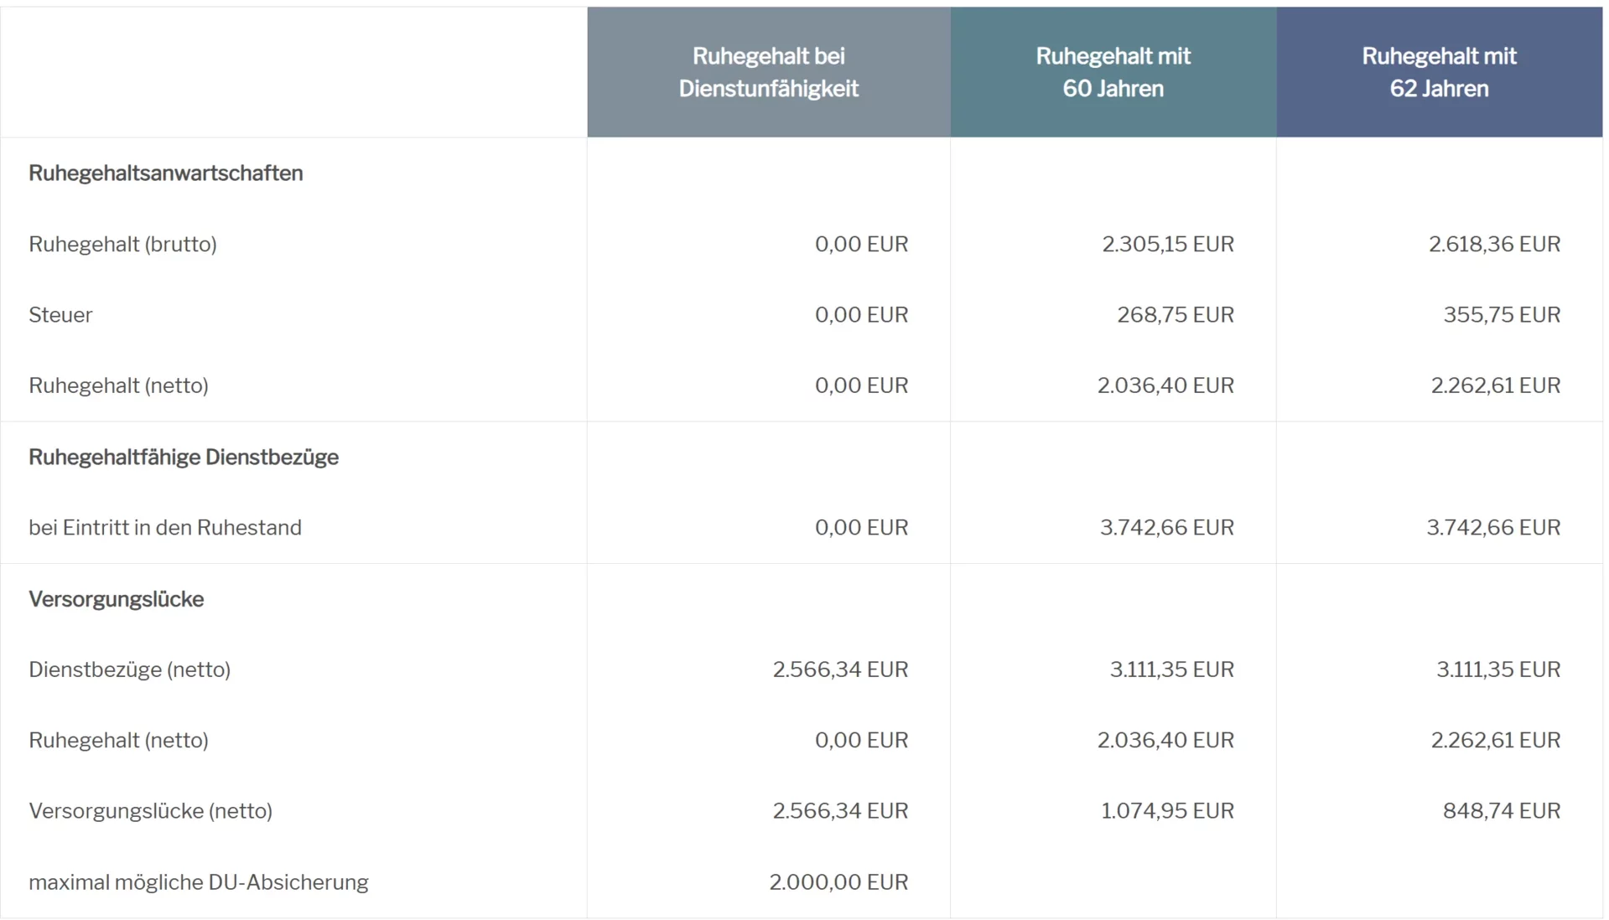Click the 2.305,15 EUR brutto value
The image size is (1609, 920).
pos(1167,245)
